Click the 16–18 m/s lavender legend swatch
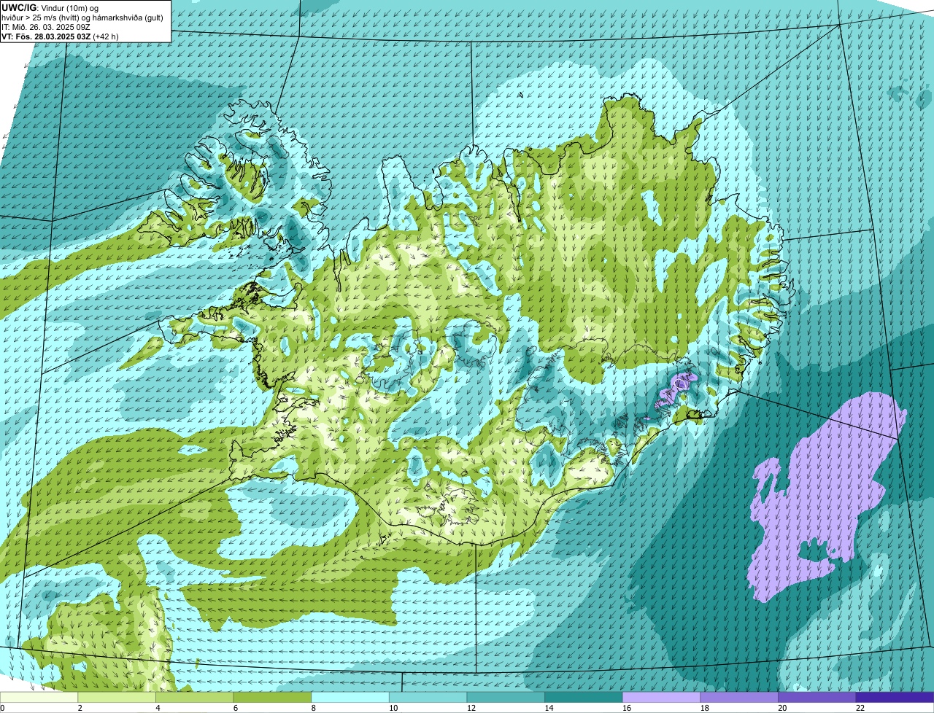Screen dimensions: 934x713 [x=662, y=697]
